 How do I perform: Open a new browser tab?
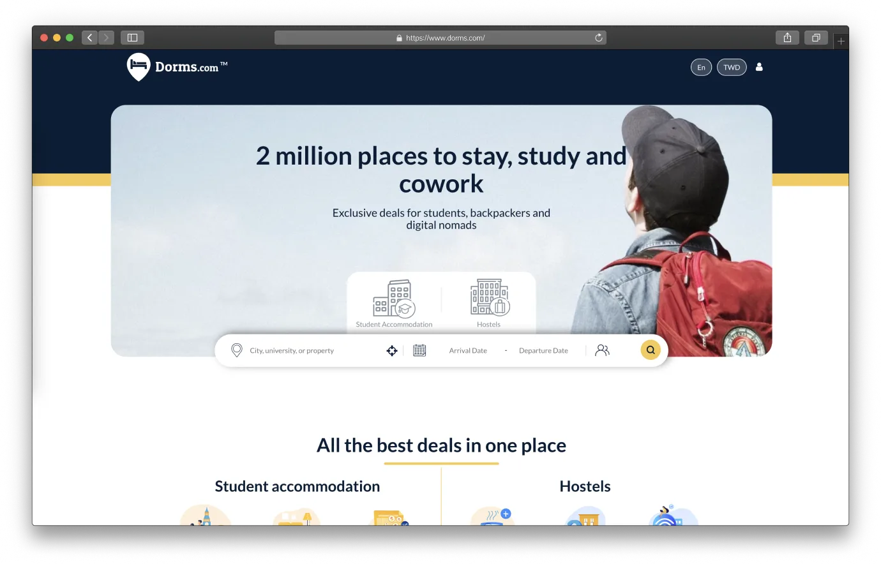click(x=841, y=41)
